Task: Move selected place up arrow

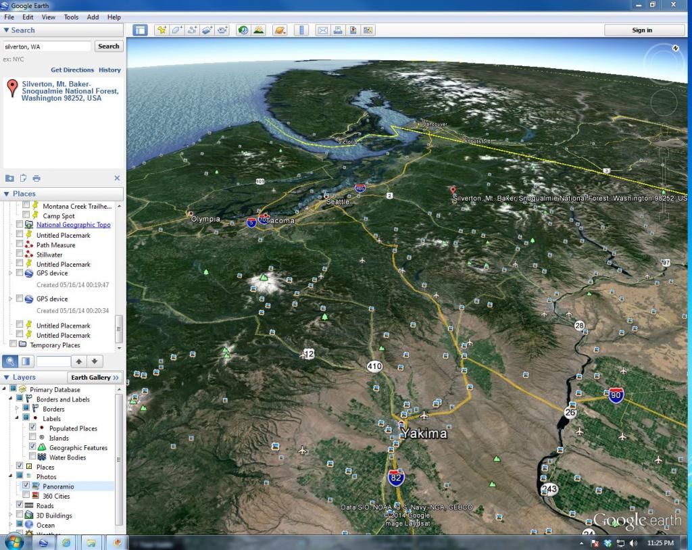Action: point(79,361)
